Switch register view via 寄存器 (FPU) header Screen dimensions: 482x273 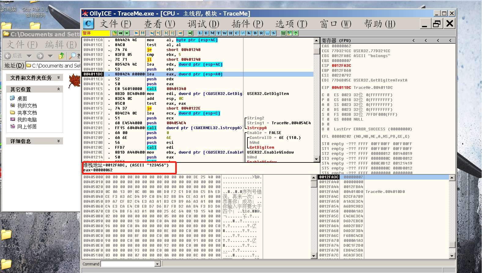pos(336,40)
